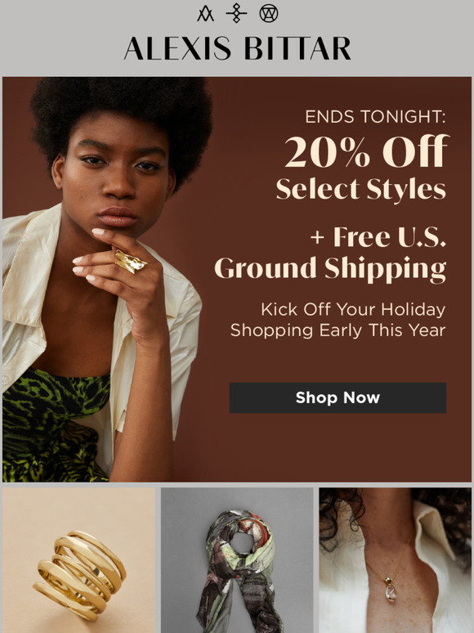
Task: Click the circular monogram icon on right
Action: (269, 13)
